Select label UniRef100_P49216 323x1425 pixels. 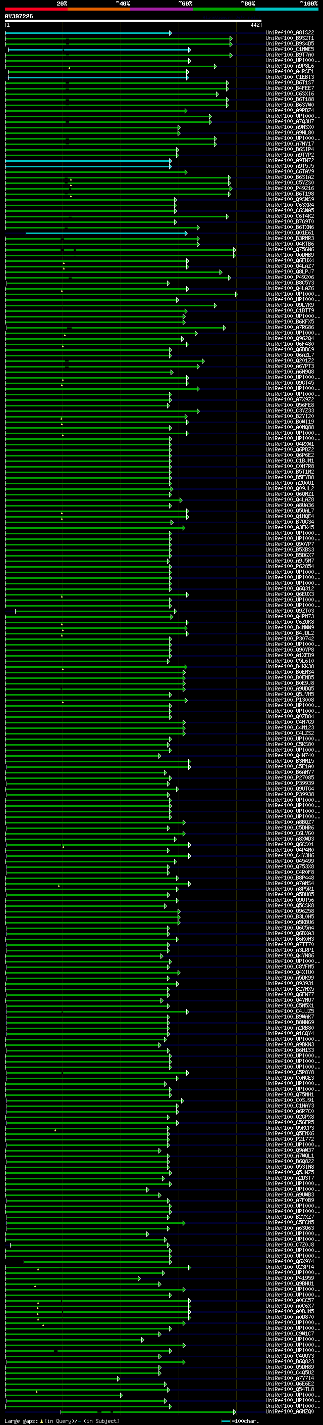coord(290,188)
